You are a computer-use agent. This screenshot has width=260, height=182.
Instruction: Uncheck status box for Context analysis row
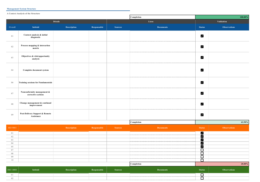pyautogui.click(x=202, y=36)
